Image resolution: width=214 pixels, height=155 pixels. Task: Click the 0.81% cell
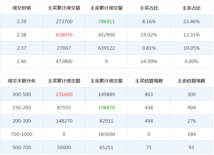click(149, 48)
